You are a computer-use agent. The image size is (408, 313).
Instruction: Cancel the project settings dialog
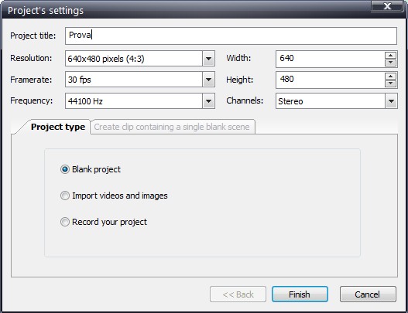pyautogui.click(x=368, y=294)
